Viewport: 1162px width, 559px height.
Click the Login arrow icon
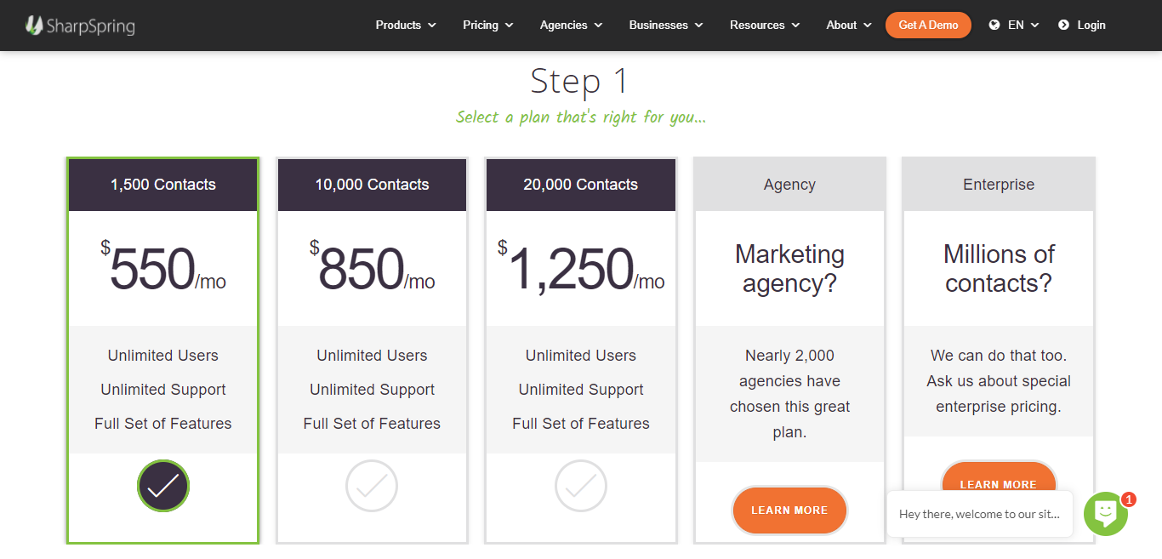click(x=1063, y=26)
